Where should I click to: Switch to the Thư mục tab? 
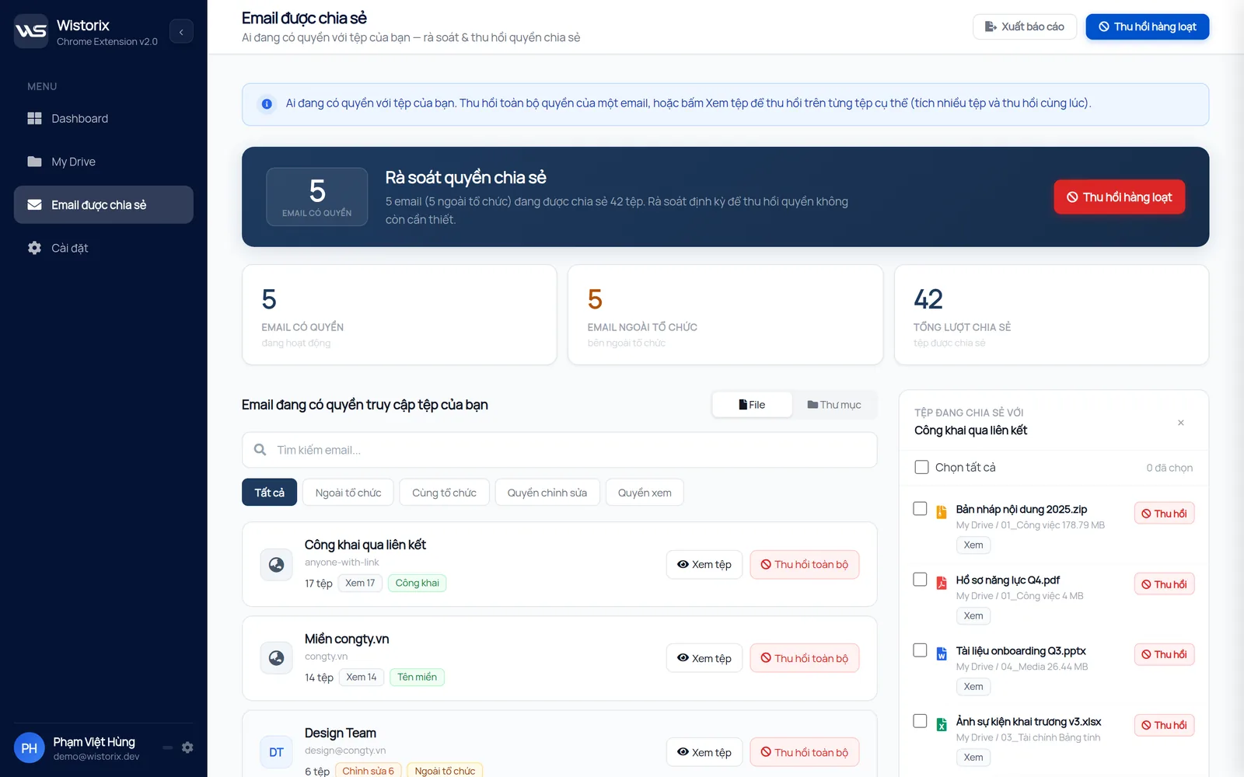pyautogui.click(x=834, y=405)
